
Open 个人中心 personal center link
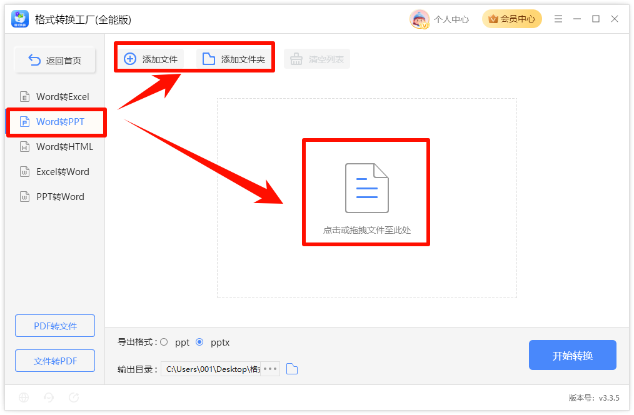pos(451,19)
